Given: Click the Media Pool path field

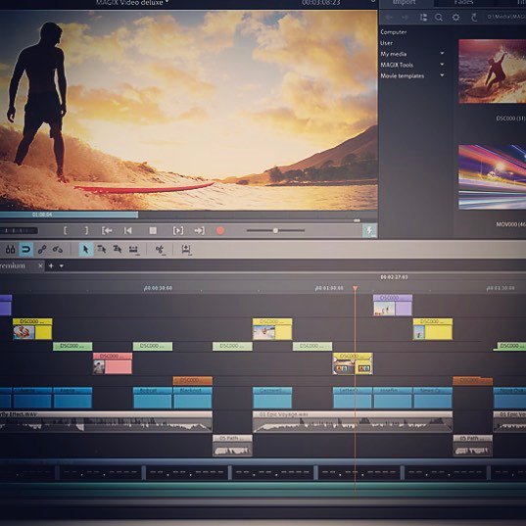Looking at the screenshot, I should pos(505,17).
